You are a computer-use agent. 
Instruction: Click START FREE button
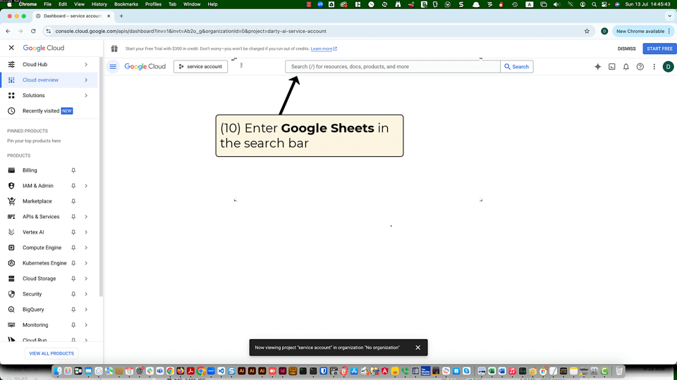point(659,49)
